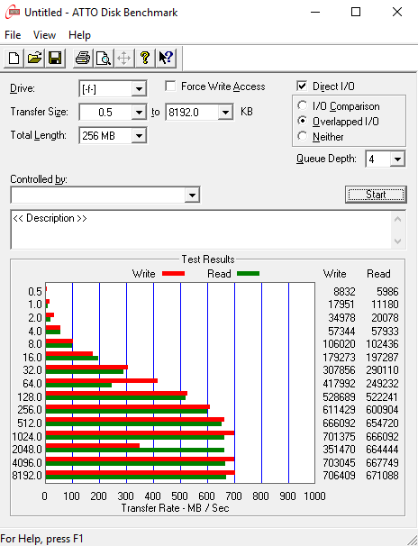Click the write value 706409
Image resolution: width=418 pixels, height=546 pixels.
tap(339, 476)
